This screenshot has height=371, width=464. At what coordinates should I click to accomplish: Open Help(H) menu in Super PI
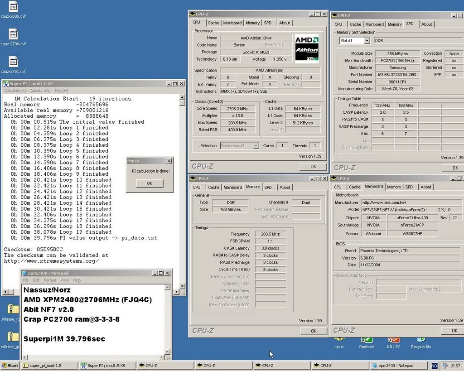click(61, 91)
